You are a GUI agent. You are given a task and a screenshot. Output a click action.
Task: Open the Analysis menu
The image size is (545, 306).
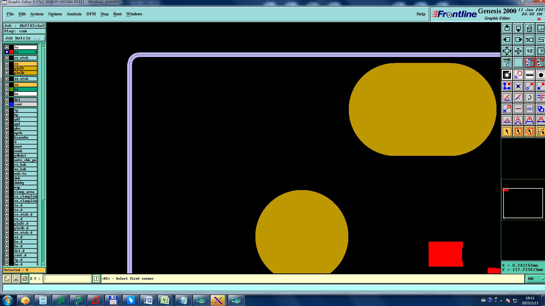tap(74, 14)
